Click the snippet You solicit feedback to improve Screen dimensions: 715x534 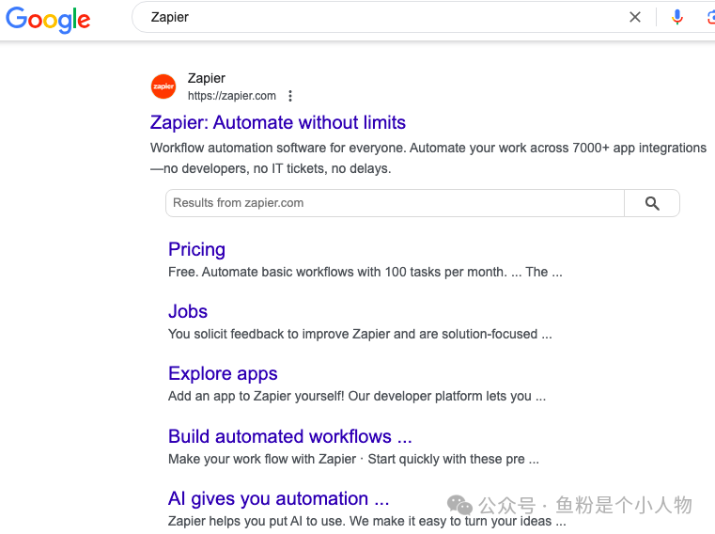click(360, 334)
